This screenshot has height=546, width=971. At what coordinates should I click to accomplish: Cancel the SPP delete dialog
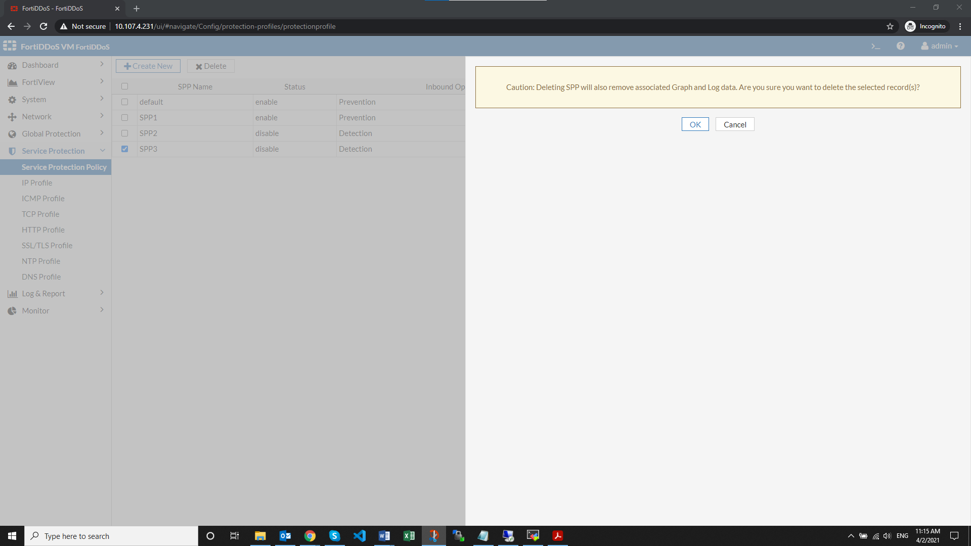pyautogui.click(x=734, y=124)
